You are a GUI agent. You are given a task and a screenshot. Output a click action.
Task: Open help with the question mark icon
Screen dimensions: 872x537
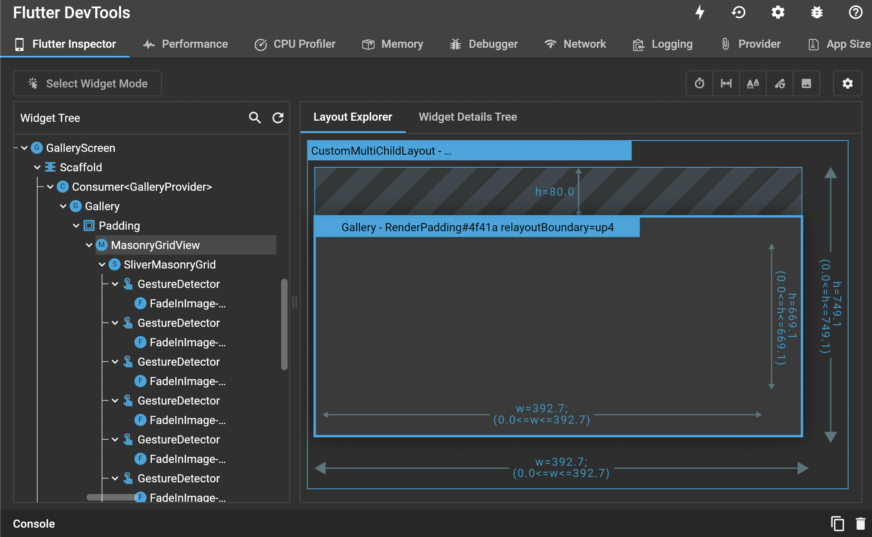coord(855,12)
